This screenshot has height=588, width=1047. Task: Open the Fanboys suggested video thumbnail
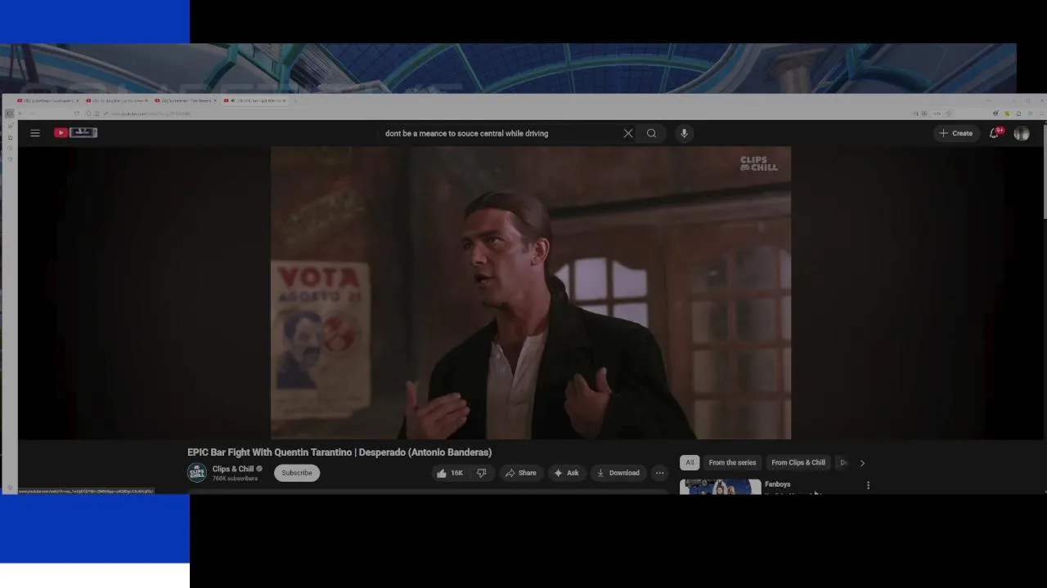point(721,487)
